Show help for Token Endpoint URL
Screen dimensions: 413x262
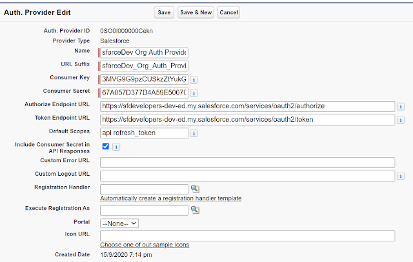pos(401,120)
